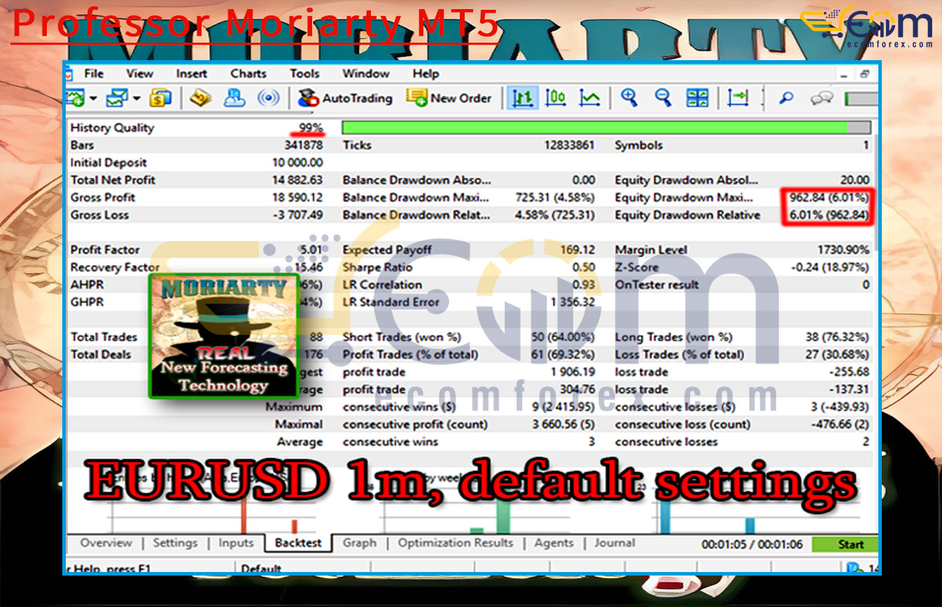942x607 pixels.
Task: Open the File menu
Action: pos(94,73)
